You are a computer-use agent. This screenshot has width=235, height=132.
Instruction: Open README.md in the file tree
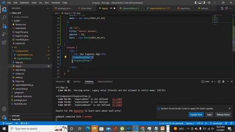(20, 104)
